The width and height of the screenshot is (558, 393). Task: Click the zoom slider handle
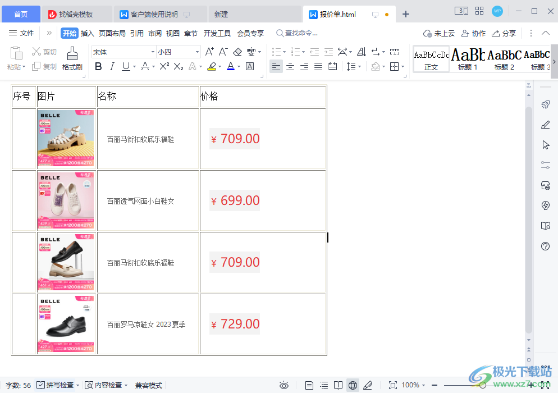483,385
